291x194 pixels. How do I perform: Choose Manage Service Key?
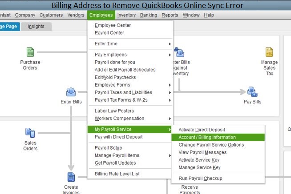point(218,167)
